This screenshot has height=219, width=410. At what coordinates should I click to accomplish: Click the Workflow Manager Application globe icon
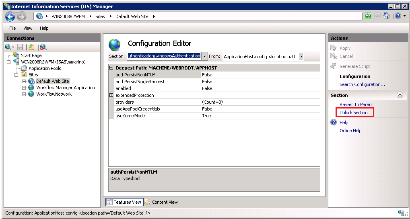coord(31,88)
